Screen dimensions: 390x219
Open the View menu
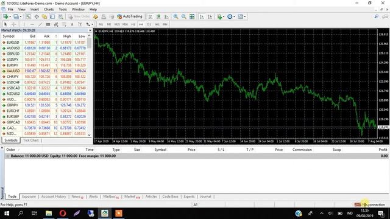click(x=22, y=10)
